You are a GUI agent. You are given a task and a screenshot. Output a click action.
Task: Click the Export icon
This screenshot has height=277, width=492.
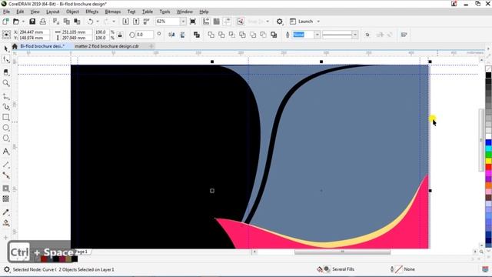[136, 22]
